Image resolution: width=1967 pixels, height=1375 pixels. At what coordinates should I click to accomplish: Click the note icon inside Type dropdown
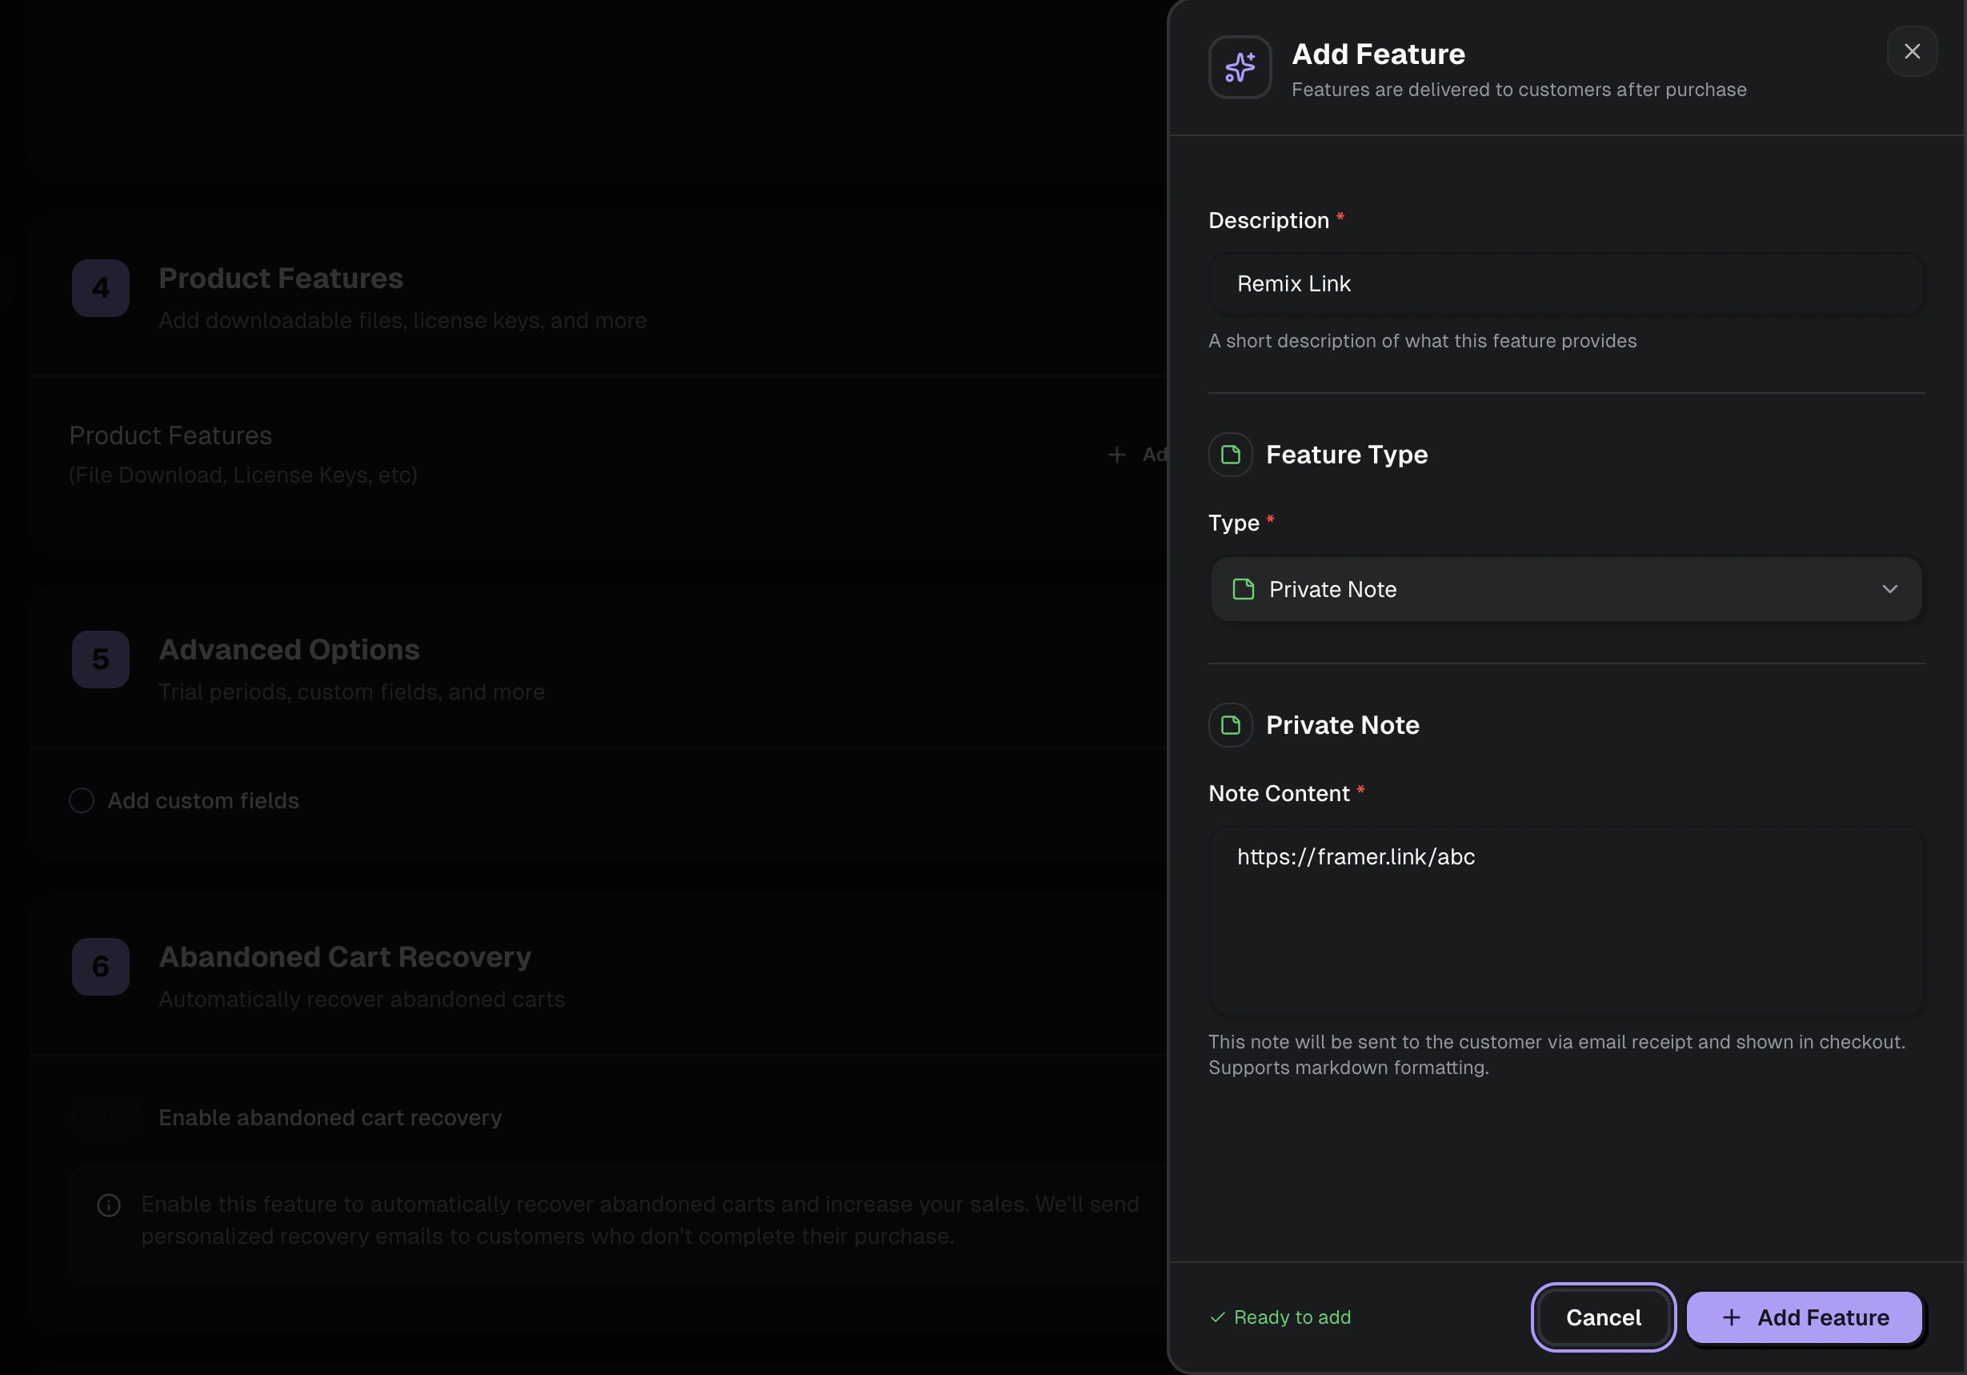1243,589
